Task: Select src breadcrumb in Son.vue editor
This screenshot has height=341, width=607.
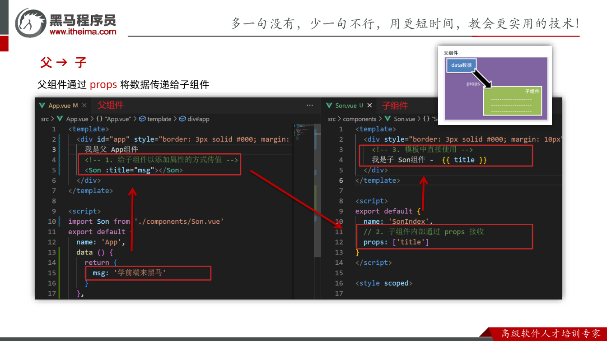Action: 332,119
